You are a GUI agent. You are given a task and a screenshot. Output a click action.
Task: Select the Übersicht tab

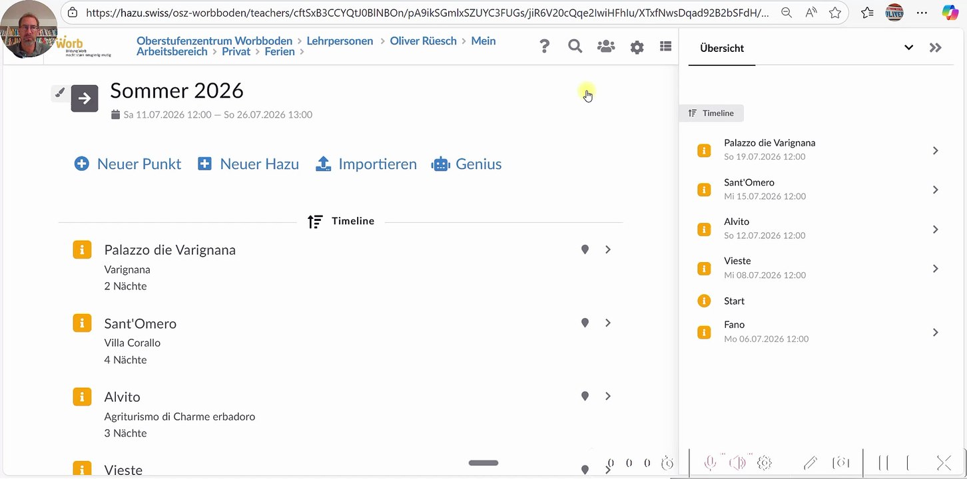pyautogui.click(x=722, y=48)
